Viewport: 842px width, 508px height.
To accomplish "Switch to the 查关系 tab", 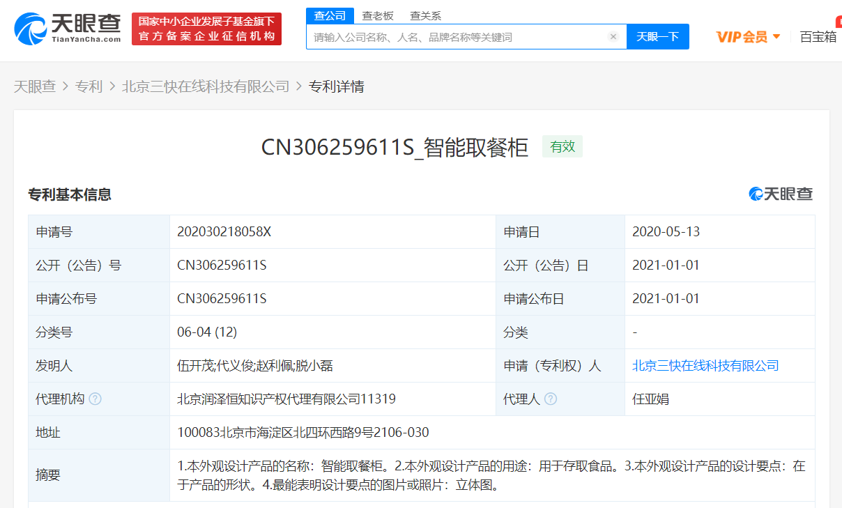I will (x=425, y=15).
